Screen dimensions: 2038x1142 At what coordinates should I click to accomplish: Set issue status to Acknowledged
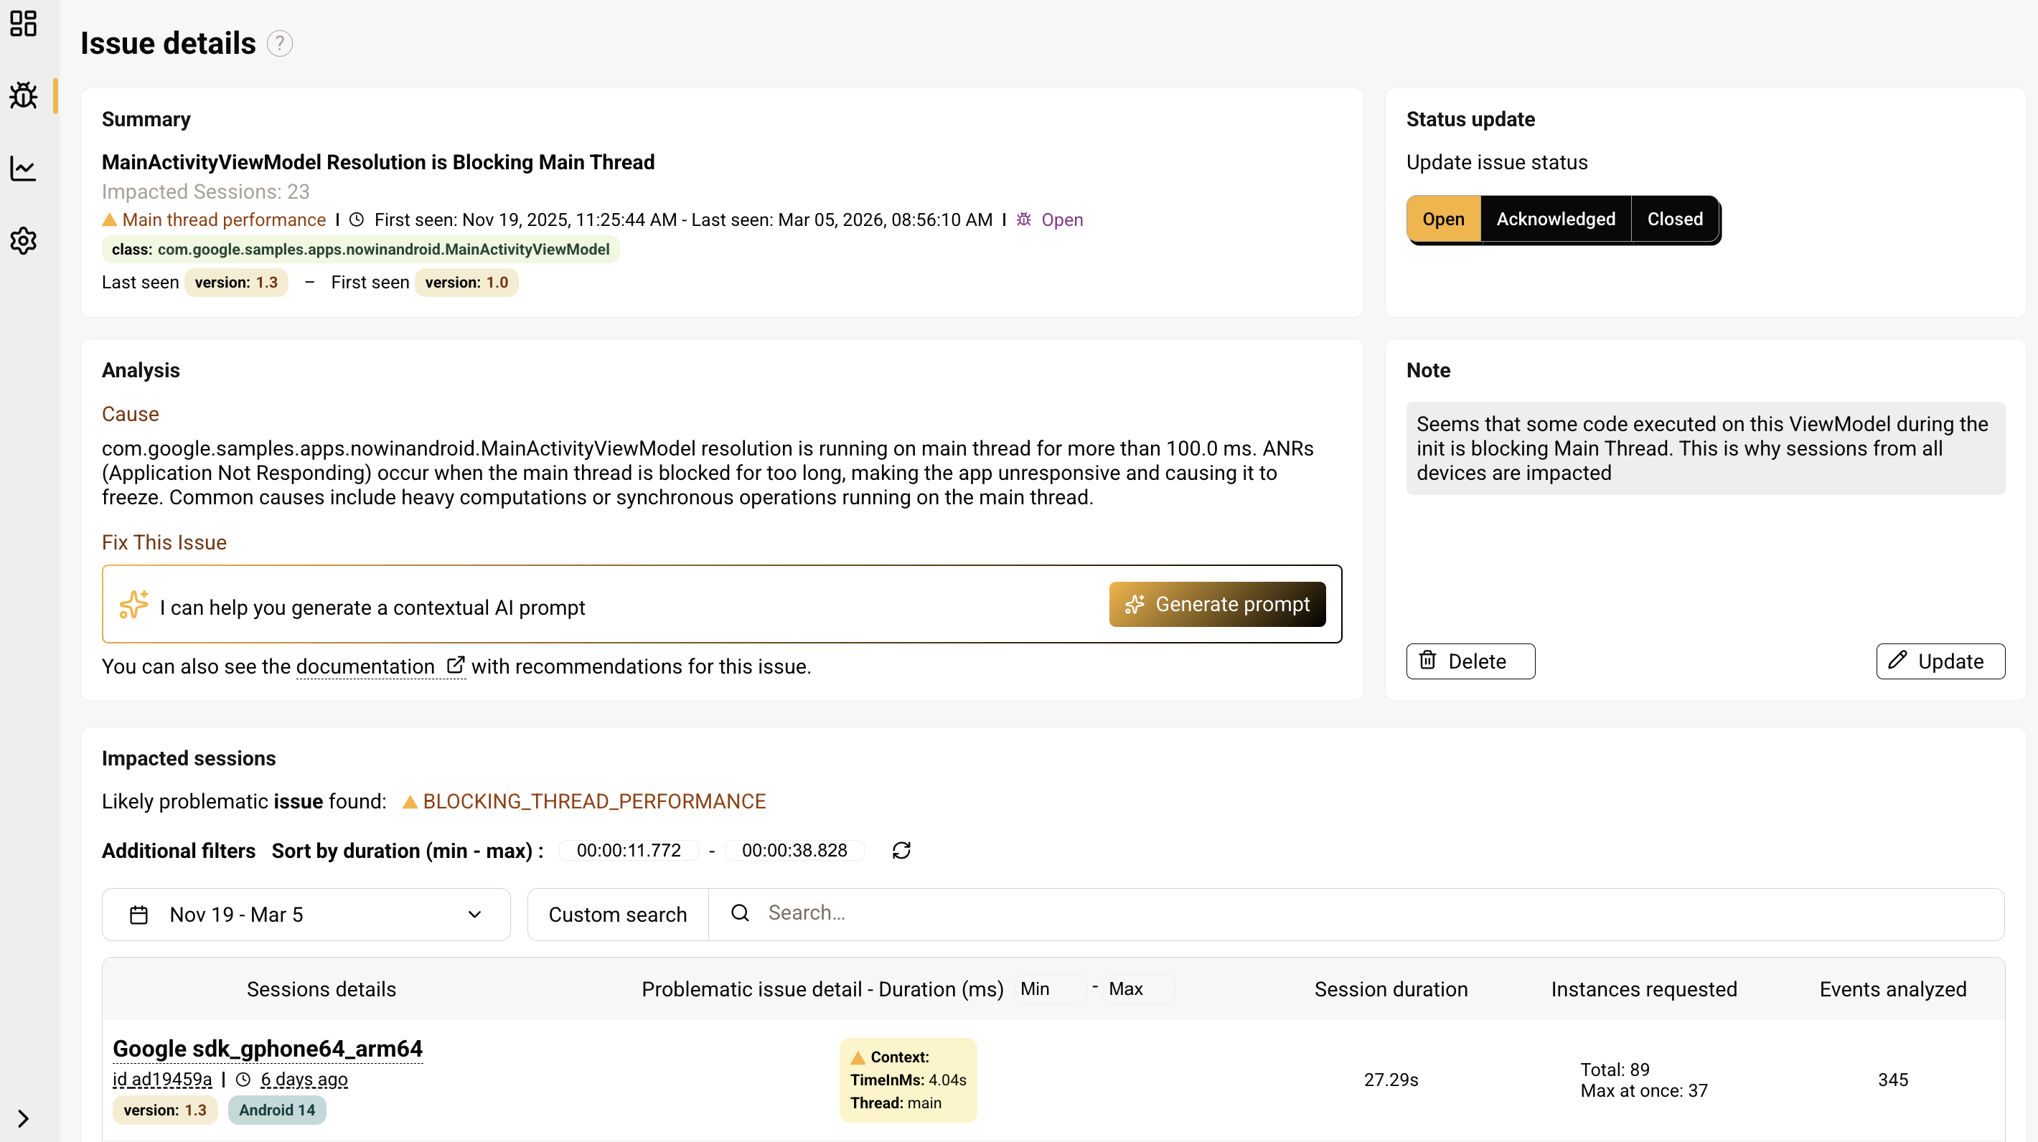pyautogui.click(x=1555, y=219)
